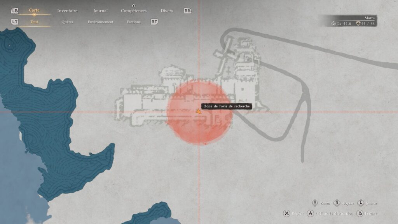This screenshot has width=398, height=224.
Task: Click the notification badge above Compétences
Action: pyautogui.click(x=134, y=6)
